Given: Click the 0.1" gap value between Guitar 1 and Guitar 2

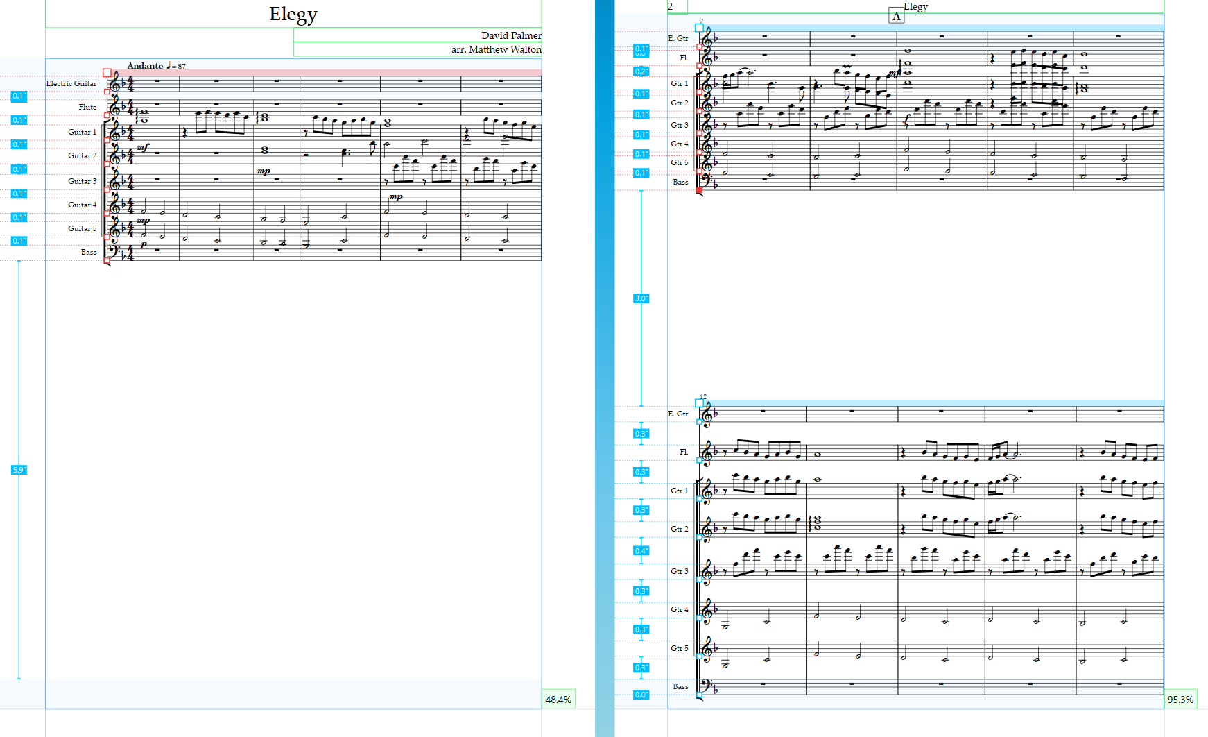Looking at the screenshot, I should (19, 144).
